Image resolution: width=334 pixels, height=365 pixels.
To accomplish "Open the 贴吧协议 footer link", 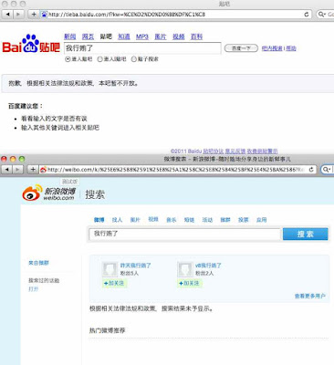I will pos(214,151).
